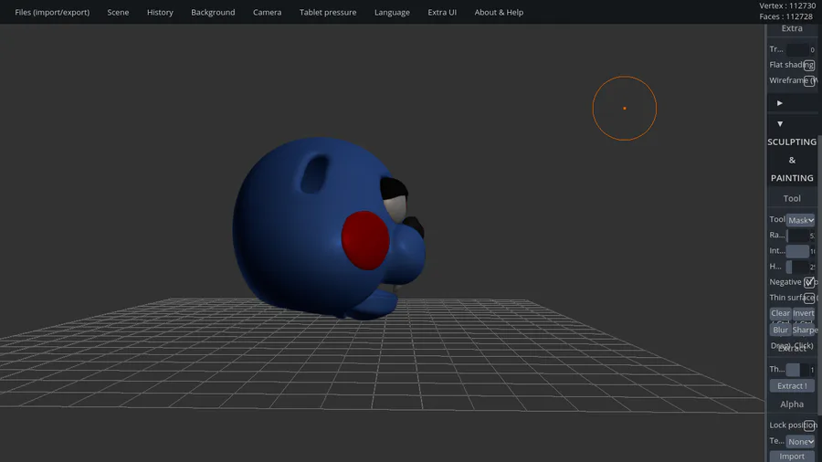Uncheck the Negative checkbox
The height and width of the screenshot is (462, 822).
(x=809, y=282)
